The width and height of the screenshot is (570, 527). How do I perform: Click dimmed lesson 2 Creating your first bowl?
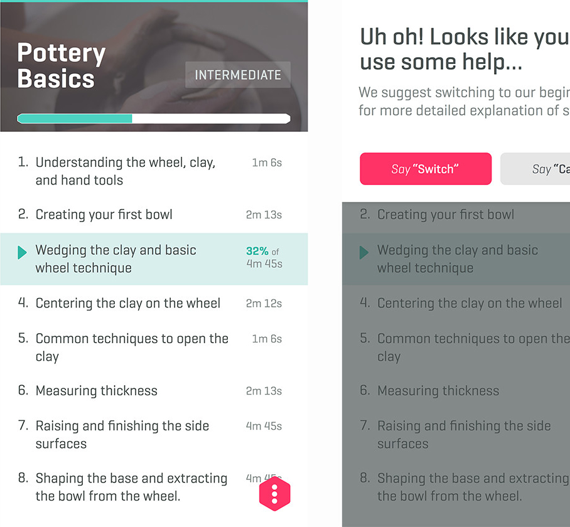pyautogui.click(x=445, y=215)
